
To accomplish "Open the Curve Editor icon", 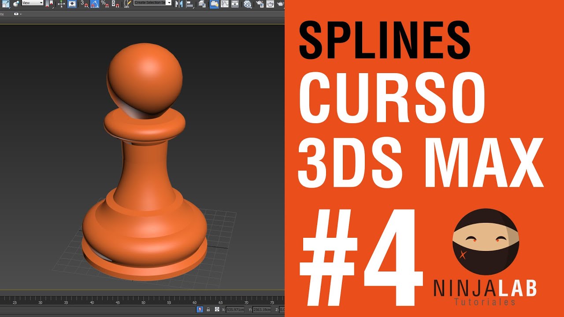I will click(x=225, y=4).
